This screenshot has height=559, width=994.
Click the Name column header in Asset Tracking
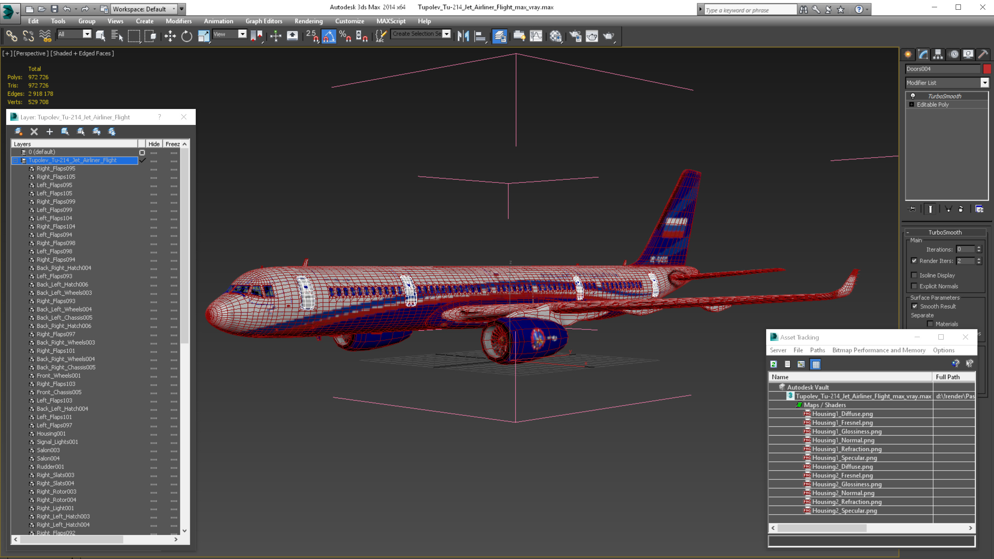(850, 376)
